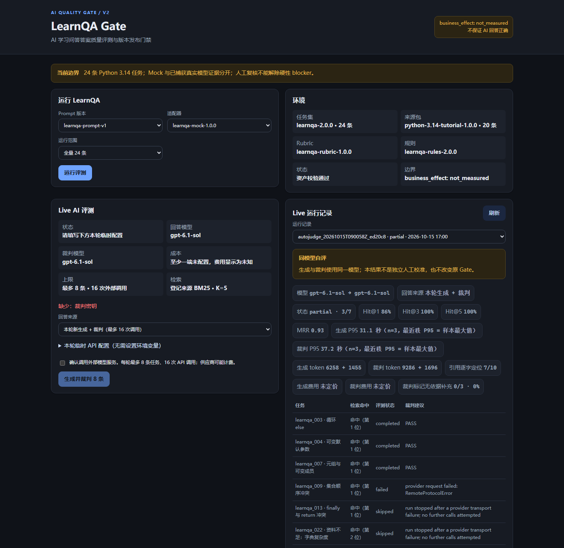Image resolution: width=564 pixels, height=548 pixels.
Task: Click the business_effect: not_measured header badge
Action: tap(474, 27)
